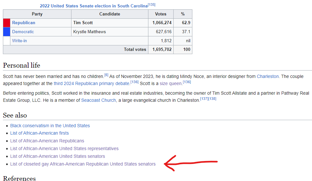Click the Candidate column header

click(110, 14)
